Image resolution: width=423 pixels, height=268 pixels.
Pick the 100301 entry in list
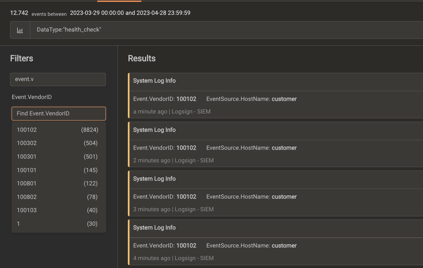point(58,157)
